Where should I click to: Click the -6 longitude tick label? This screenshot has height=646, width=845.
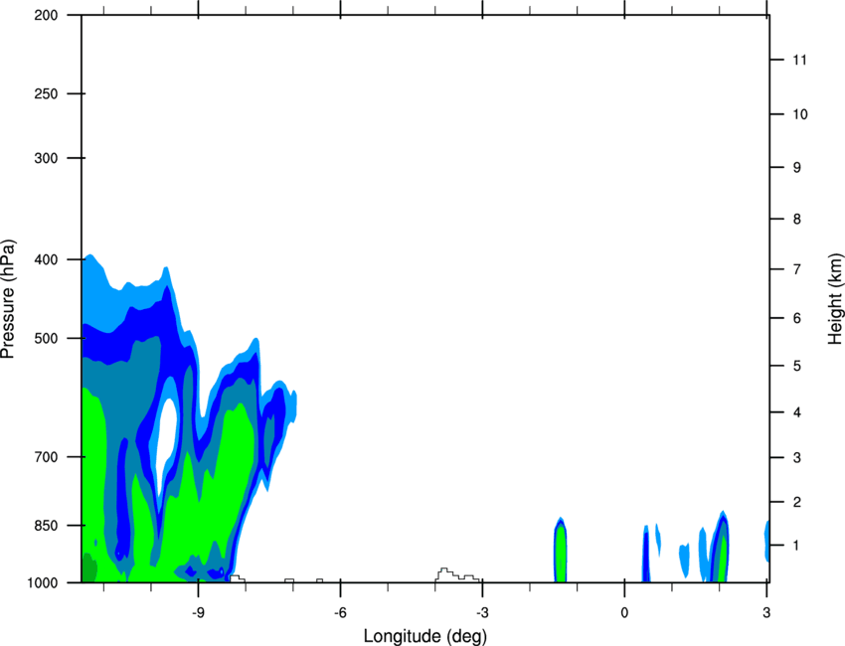pos(340,613)
